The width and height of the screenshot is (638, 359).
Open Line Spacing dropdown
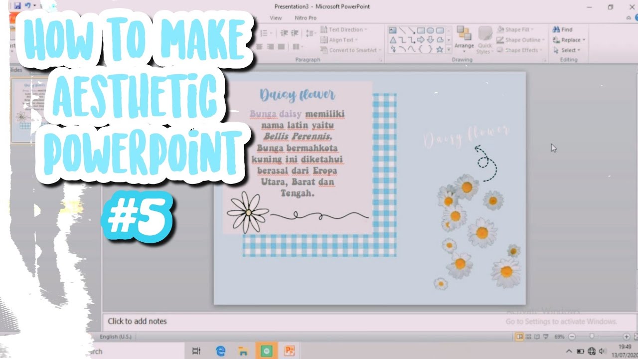pos(311,33)
